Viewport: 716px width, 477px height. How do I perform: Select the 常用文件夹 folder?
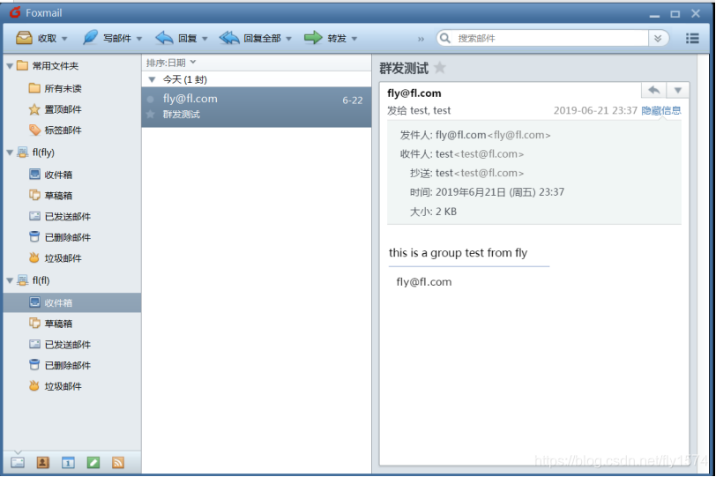click(48, 66)
